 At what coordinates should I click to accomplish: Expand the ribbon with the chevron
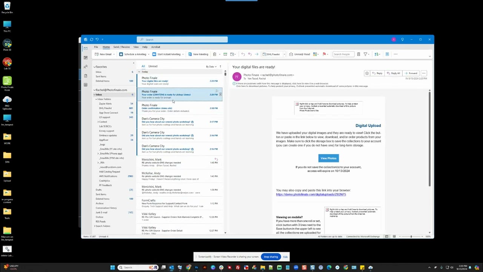coord(429,56)
